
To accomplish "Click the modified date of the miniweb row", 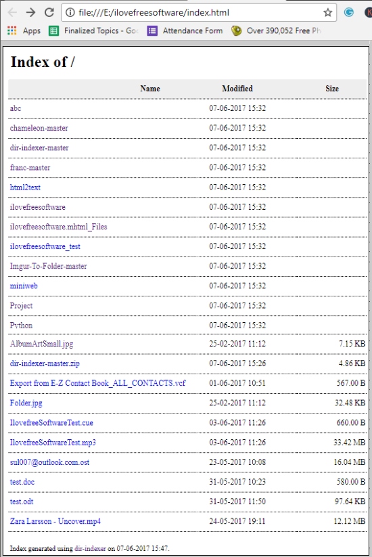I will pyautogui.click(x=237, y=286).
